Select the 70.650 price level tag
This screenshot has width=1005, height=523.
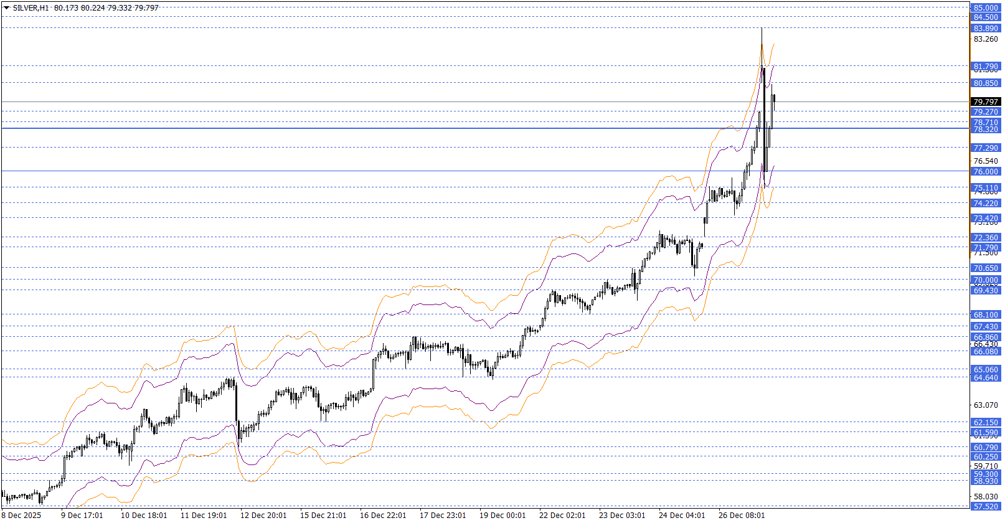point(985,268)
